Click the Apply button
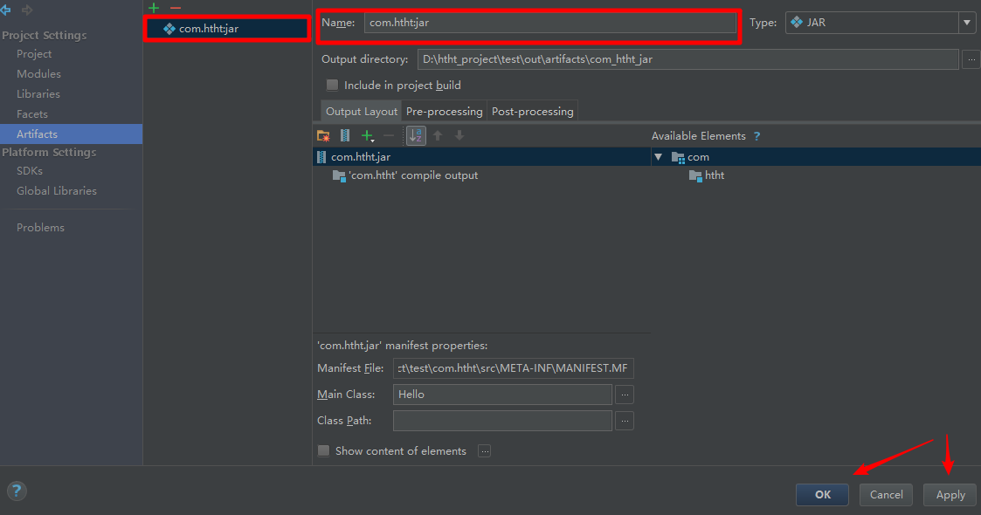This screenshot has height=515, width=981. tap(950, 494)
